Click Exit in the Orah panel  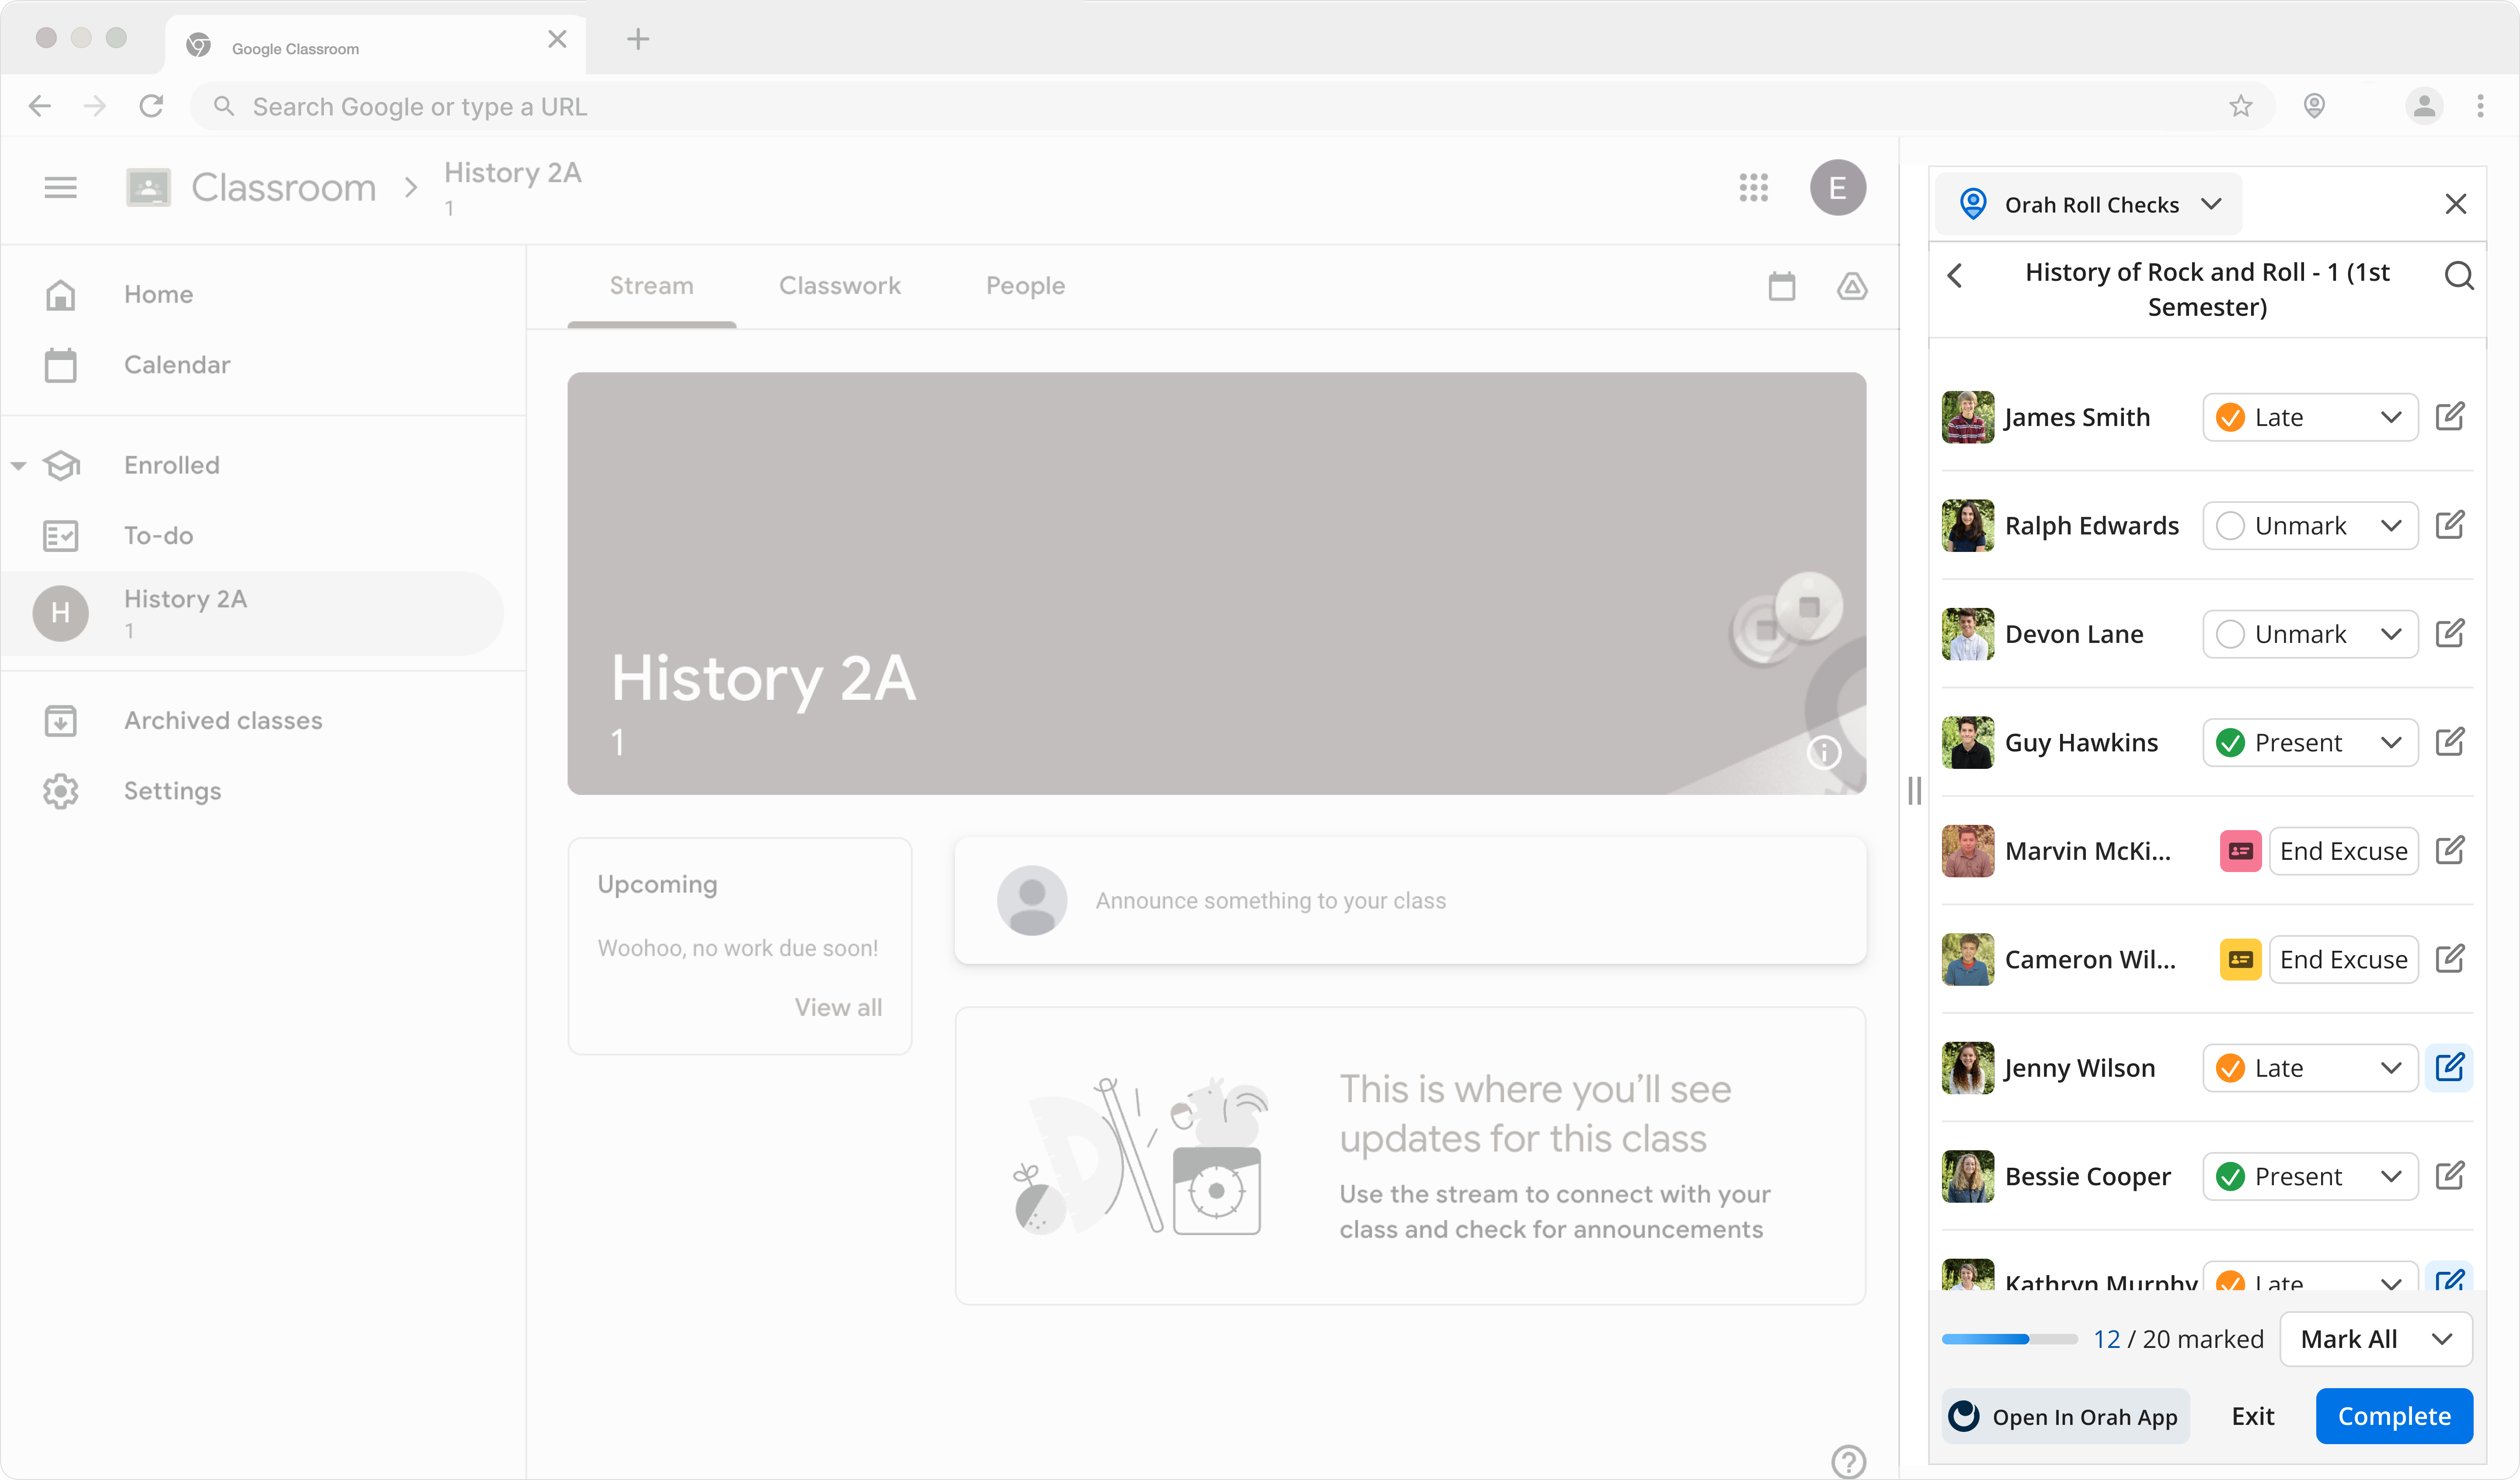click(2252, 1416)
